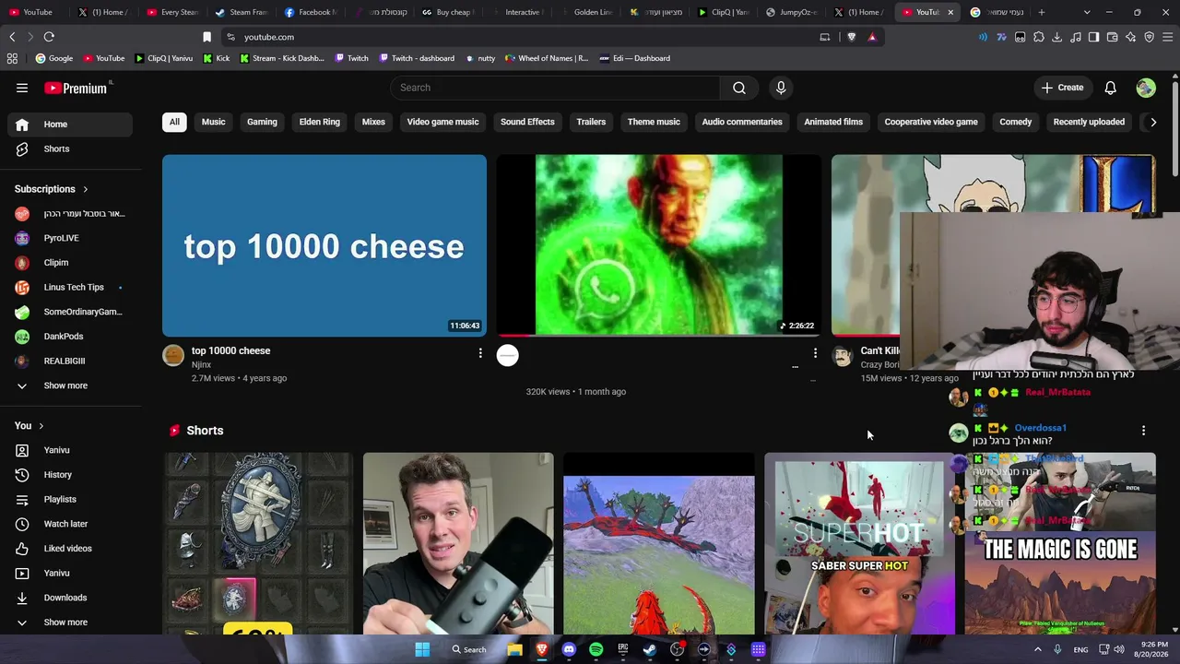This screenshot has width=1180, height=664.
Task: Filter the feed by Gaming
Action: point(262,122)
